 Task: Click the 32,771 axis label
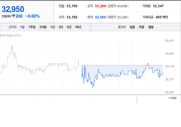tap(169, 79)
